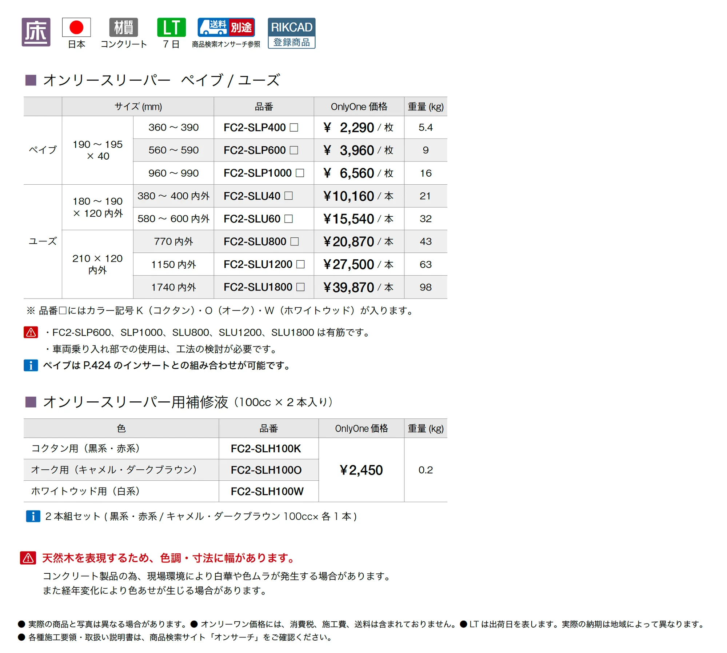Screen dimensions: 727x653
Task: Click the 商品検索オンサーチ参照 caption
Action: click(226, 44)
